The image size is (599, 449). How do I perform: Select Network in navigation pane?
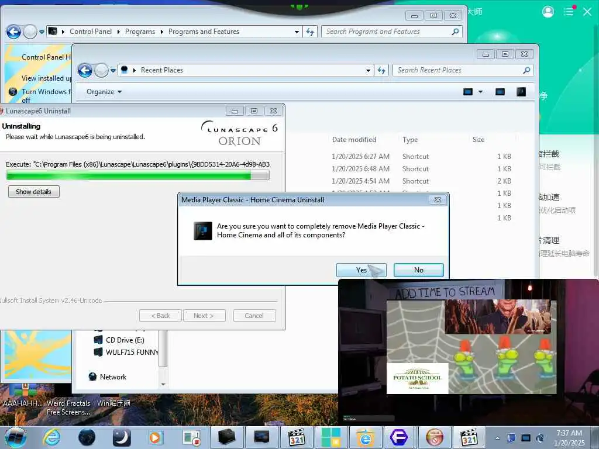click(x=108, y=377)
